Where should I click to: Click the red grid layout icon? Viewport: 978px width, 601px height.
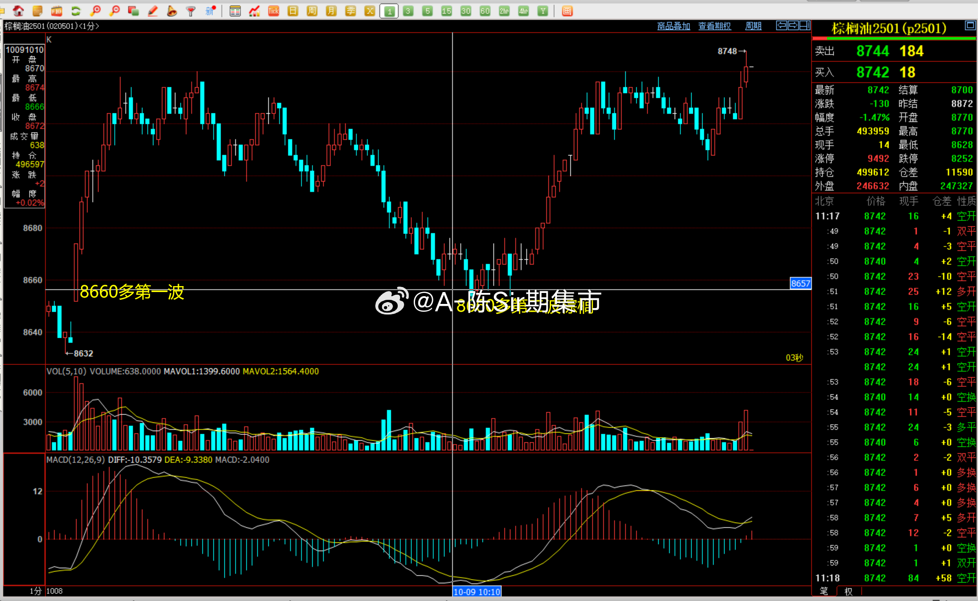click(567, 11)
